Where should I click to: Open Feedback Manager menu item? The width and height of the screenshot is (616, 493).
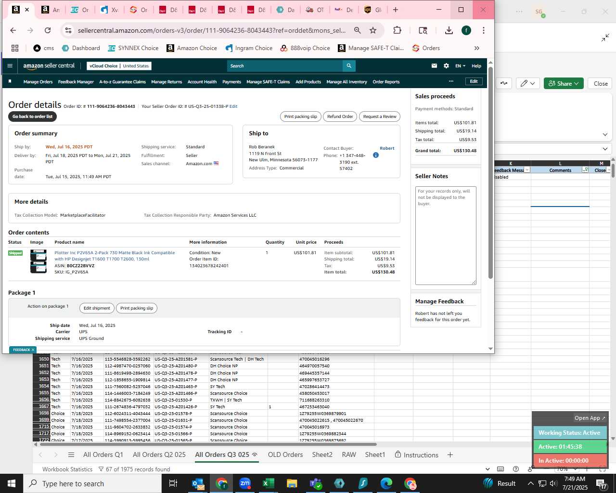point(76,82)
